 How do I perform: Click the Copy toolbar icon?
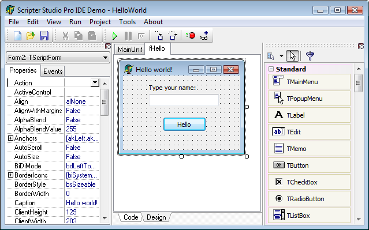click(x=79, y=36)
